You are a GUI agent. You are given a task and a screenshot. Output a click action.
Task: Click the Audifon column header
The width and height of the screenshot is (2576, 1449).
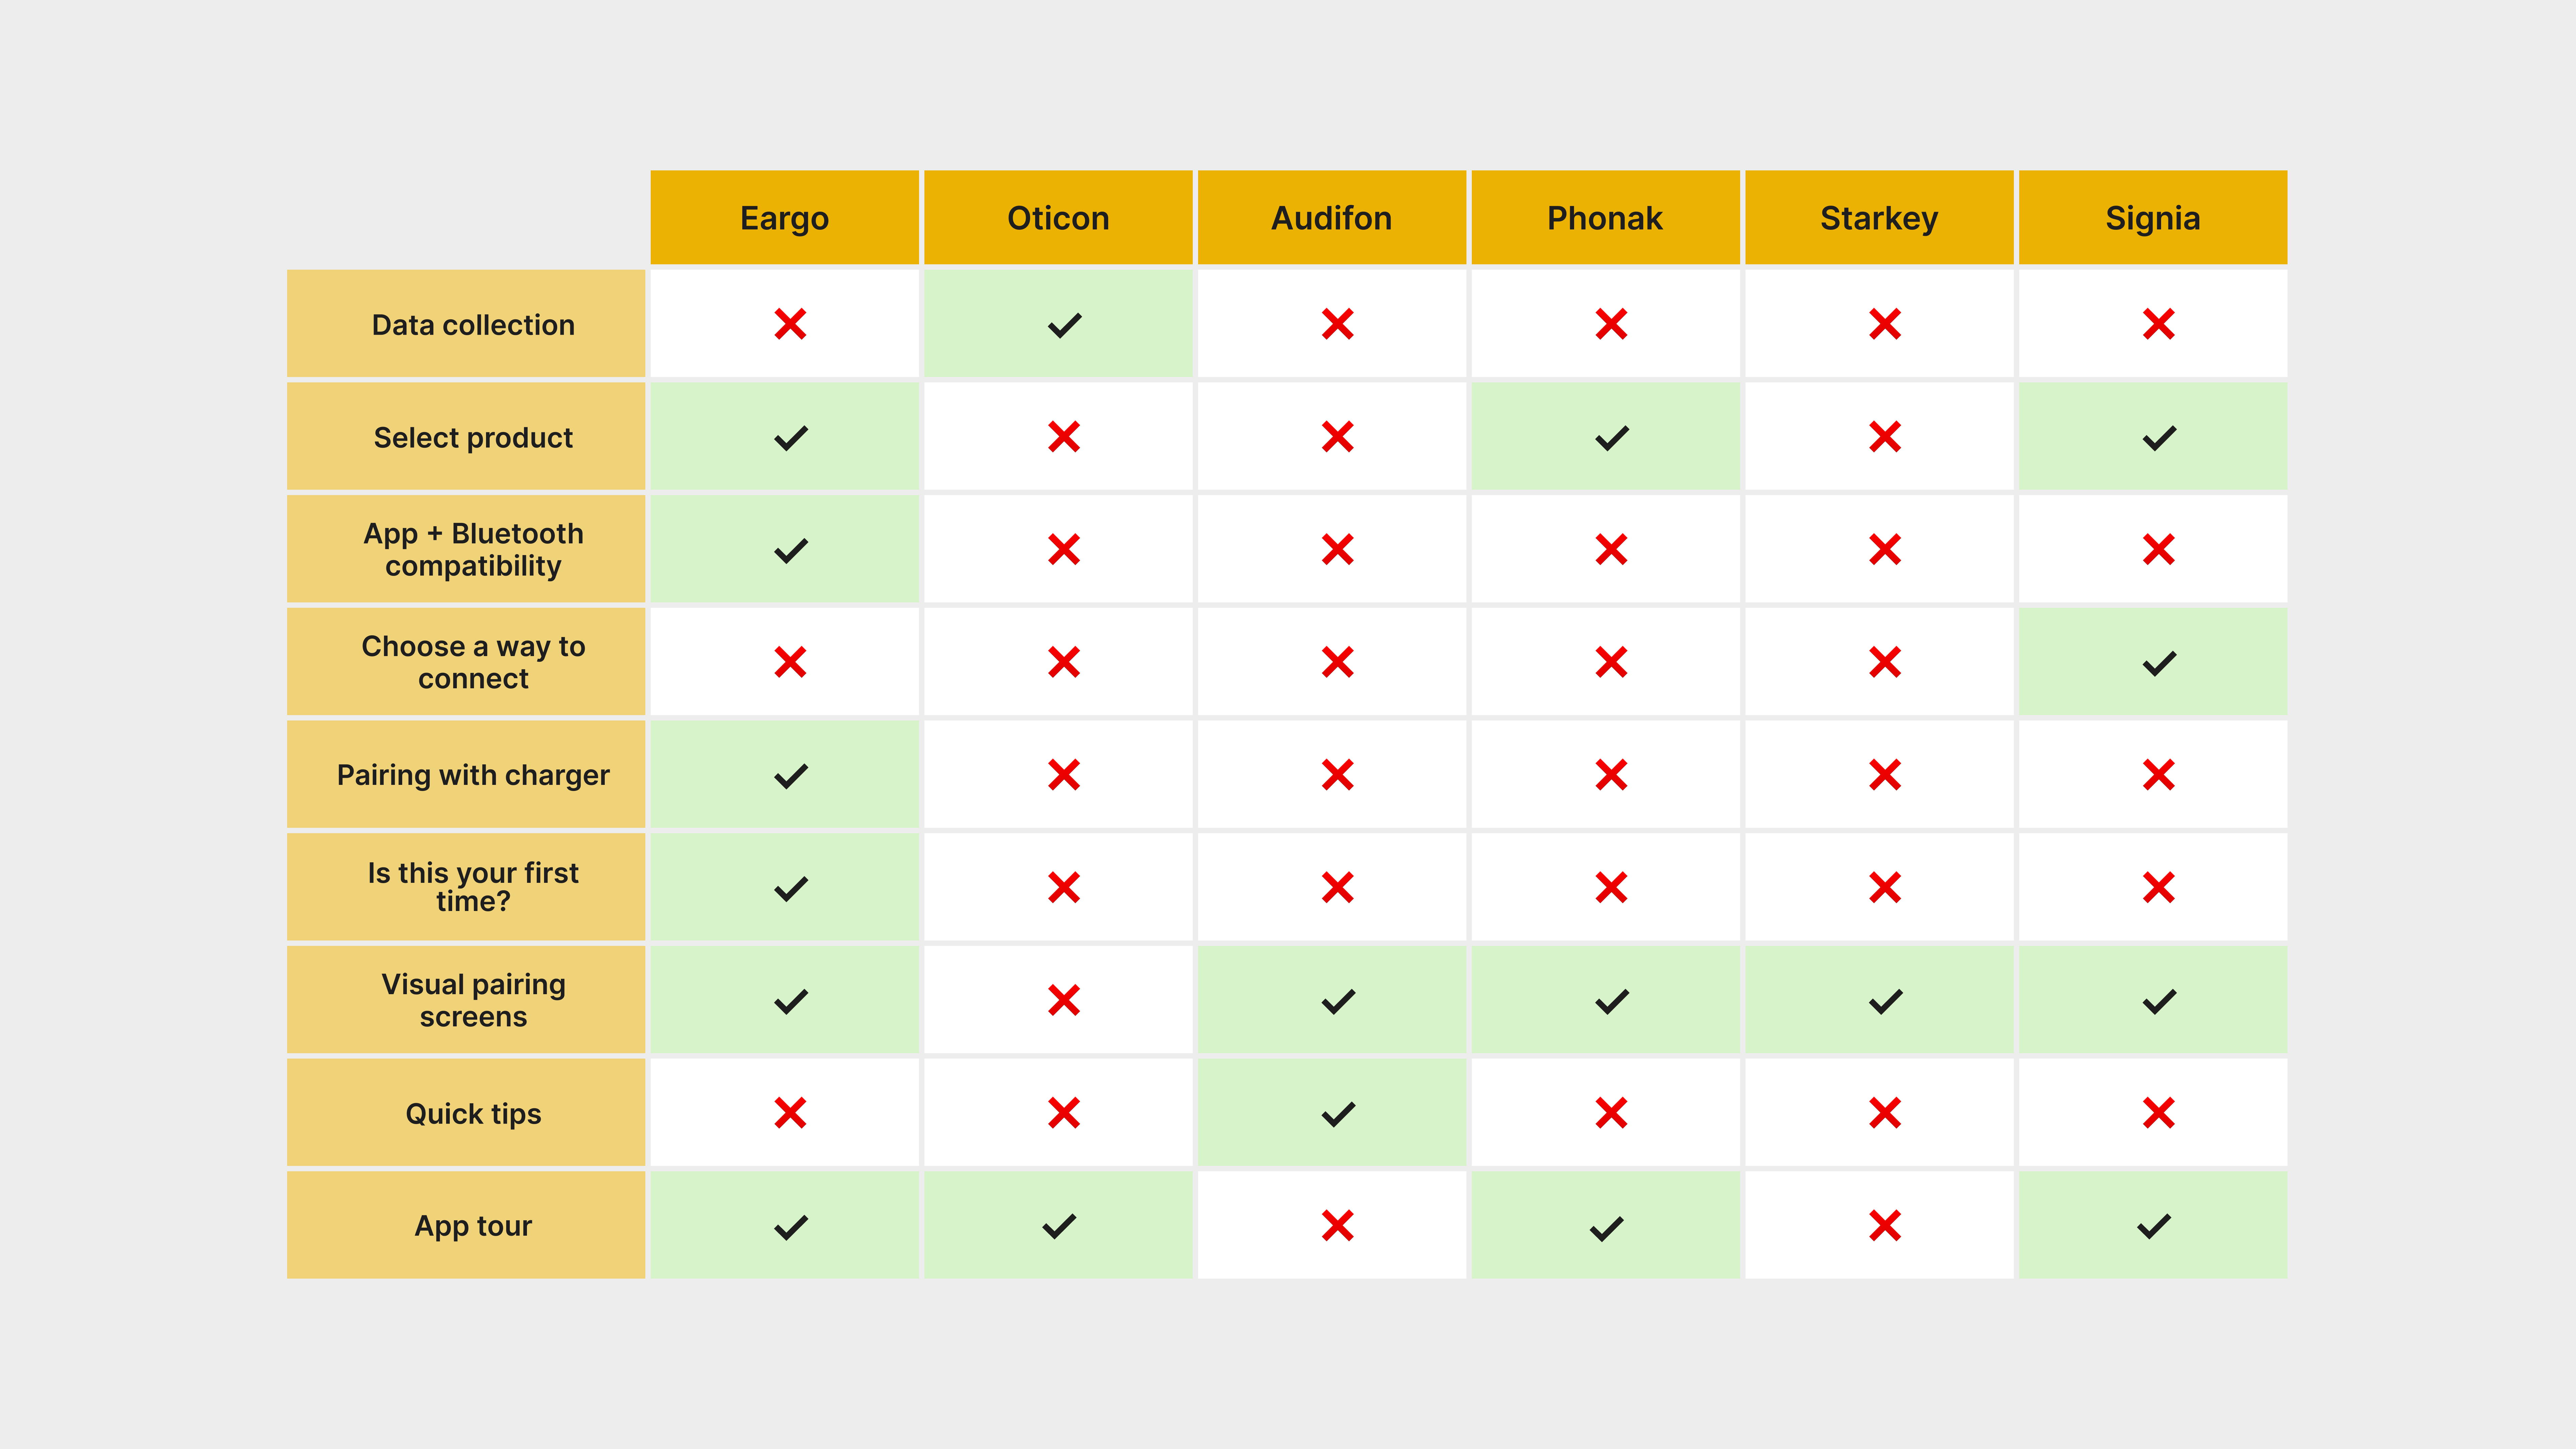point(1331,218)
